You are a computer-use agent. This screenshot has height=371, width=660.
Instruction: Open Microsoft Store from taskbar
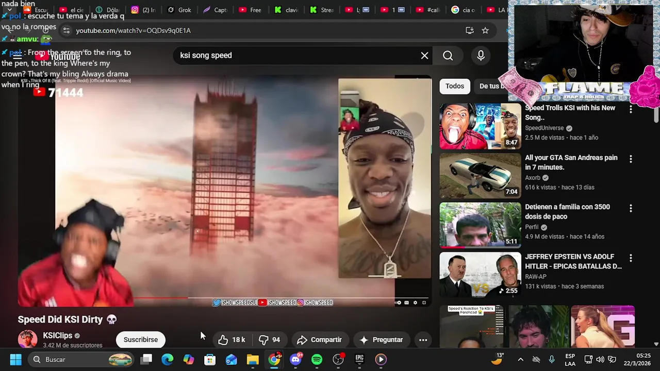(x=210, y=359)
